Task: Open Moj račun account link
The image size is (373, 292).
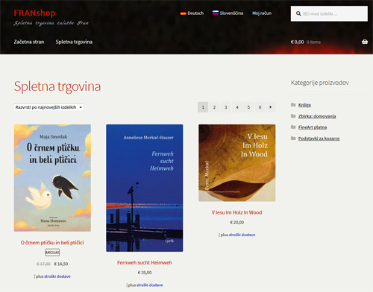Action: click(262, 13)
